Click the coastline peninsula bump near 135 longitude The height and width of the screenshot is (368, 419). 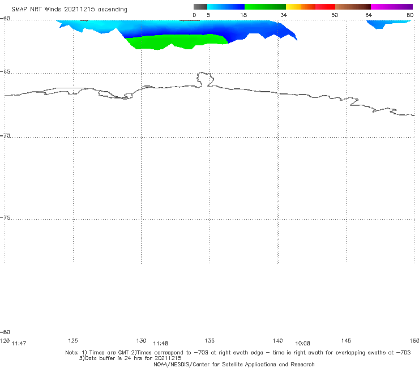coord(205,79)
